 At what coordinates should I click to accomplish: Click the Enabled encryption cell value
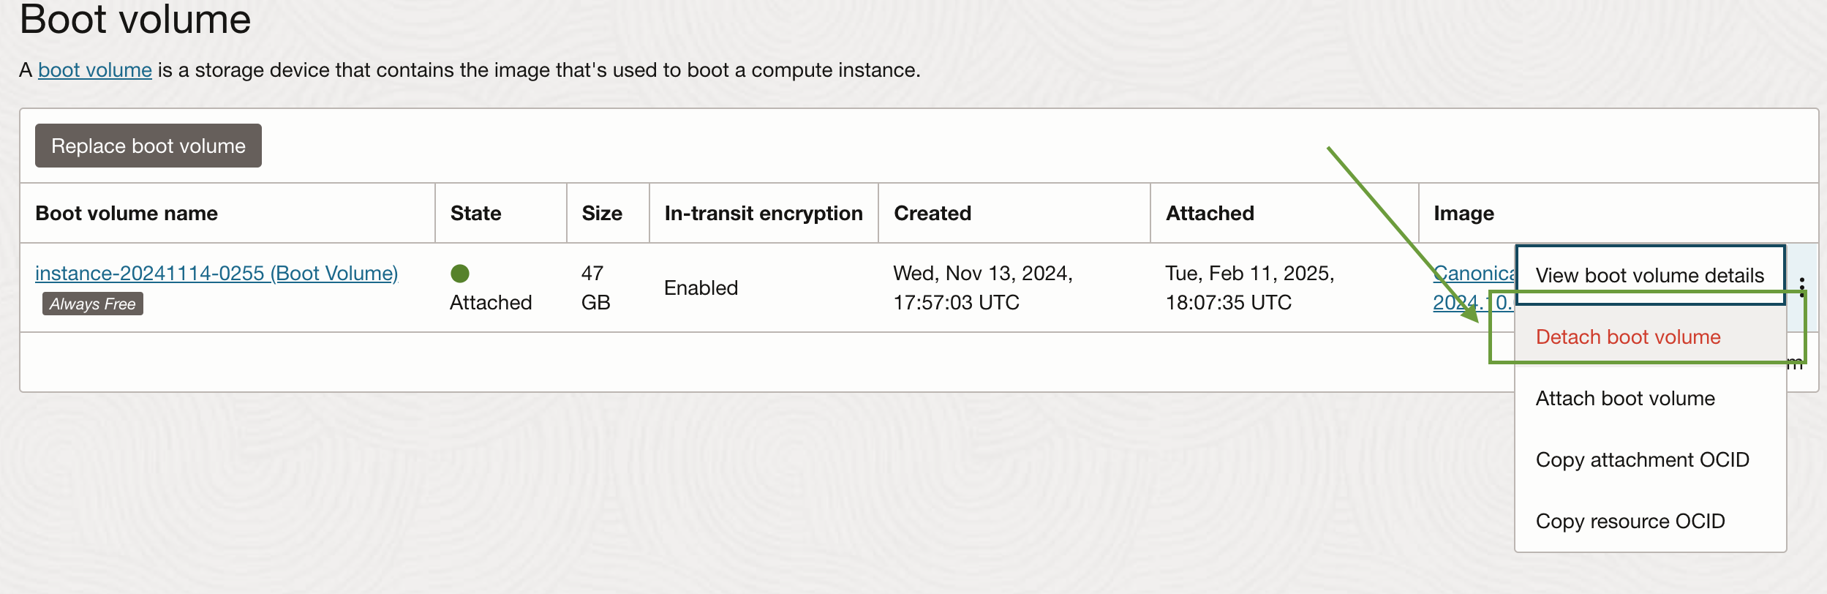coord(701,287)
